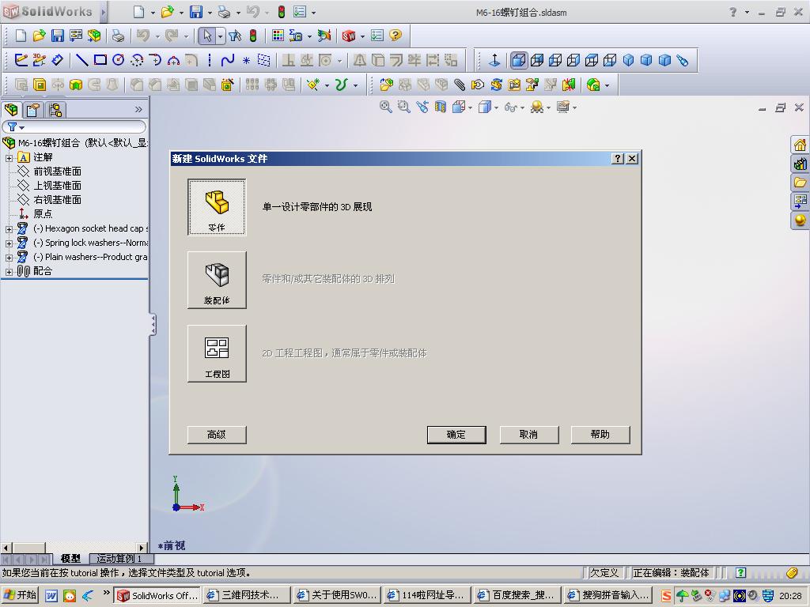Click the Normal To view icon

[494, 60]
